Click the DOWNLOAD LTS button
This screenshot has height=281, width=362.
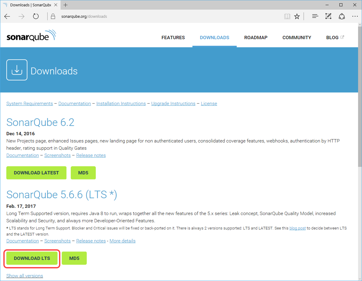[32, 258]
